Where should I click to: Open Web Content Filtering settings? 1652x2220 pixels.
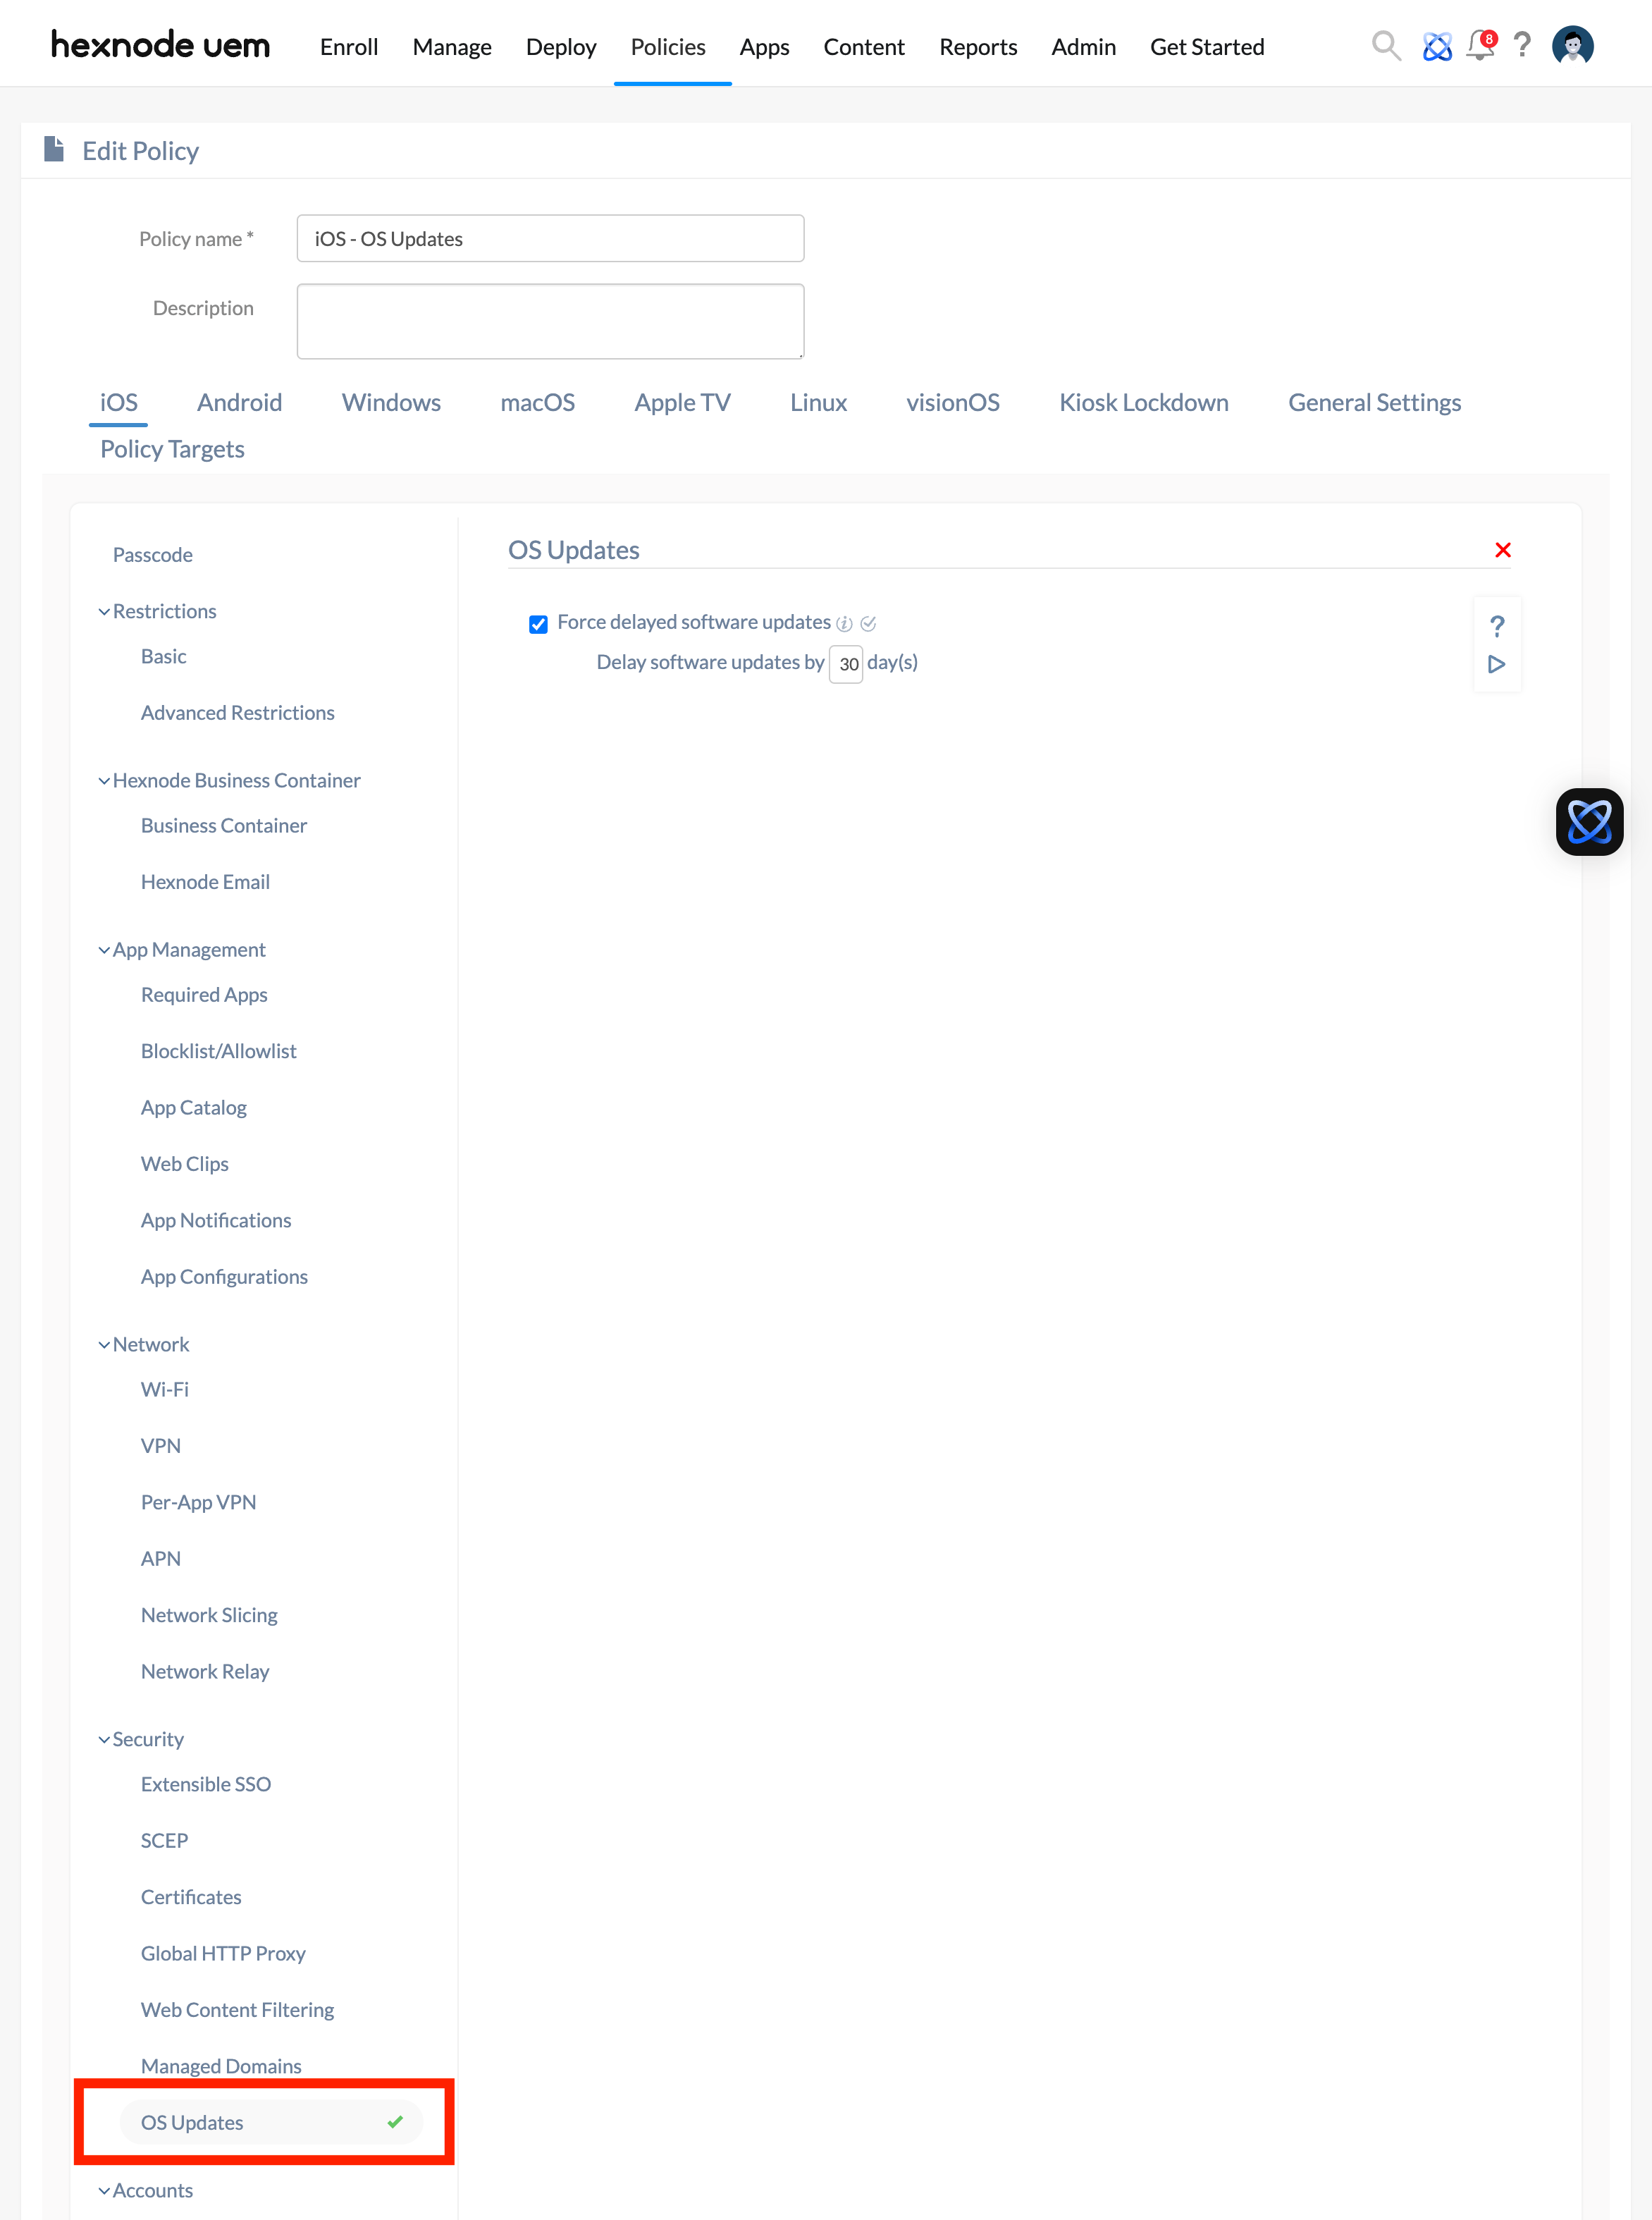click(x=237, y=2011)
